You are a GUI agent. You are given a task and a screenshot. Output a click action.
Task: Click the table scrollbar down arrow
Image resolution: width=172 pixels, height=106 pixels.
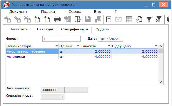click(x=161, y=82)
